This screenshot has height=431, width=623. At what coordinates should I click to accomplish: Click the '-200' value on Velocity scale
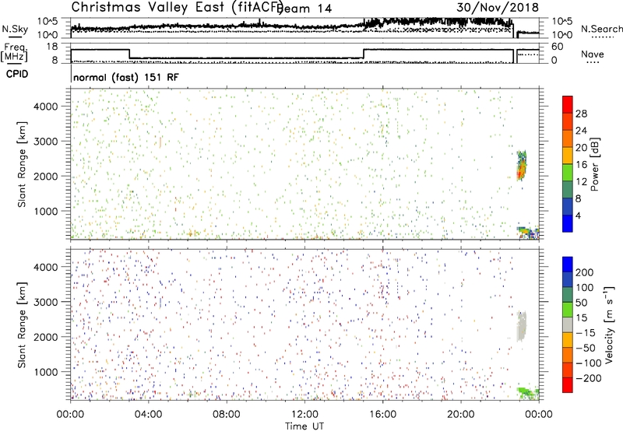(589, 378)
